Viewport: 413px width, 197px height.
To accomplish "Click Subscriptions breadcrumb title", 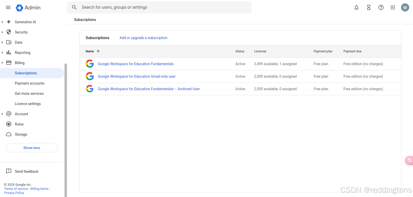I will [85, 20].
